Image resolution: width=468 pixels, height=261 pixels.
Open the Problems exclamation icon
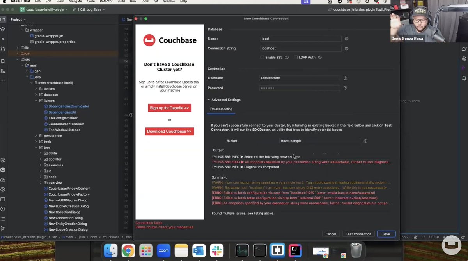point(3,209)
